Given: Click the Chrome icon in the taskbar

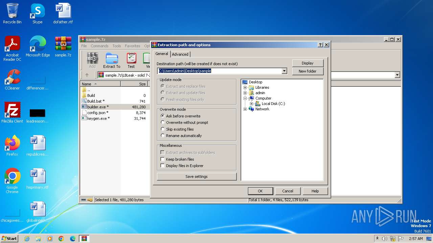Looking at the screenshot, I should [61, 239].
